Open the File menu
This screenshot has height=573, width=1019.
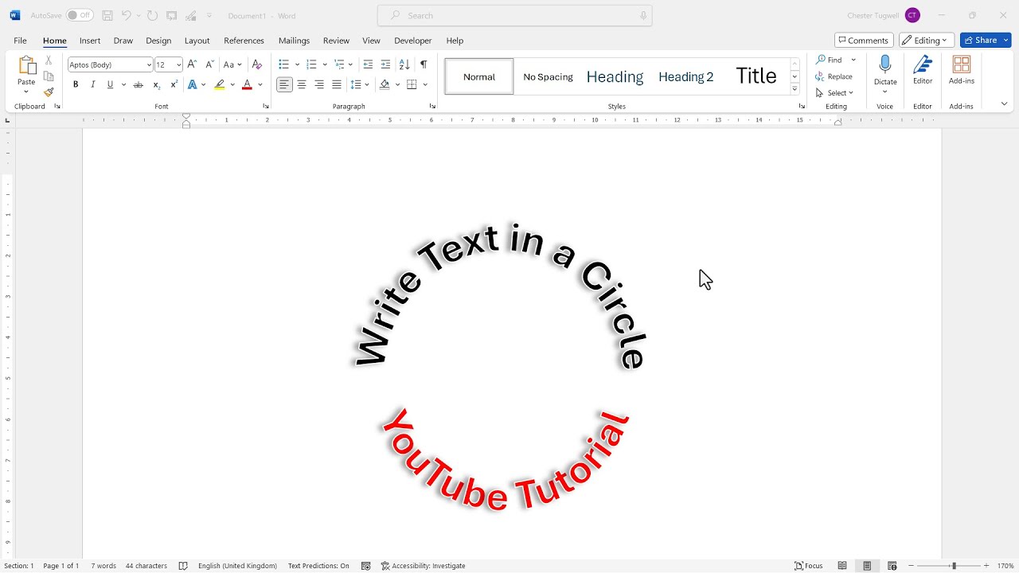(x=20, y=41)
